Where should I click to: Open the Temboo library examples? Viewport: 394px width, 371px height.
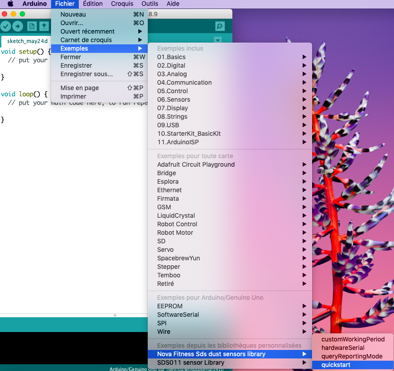[x=230, y=276]
